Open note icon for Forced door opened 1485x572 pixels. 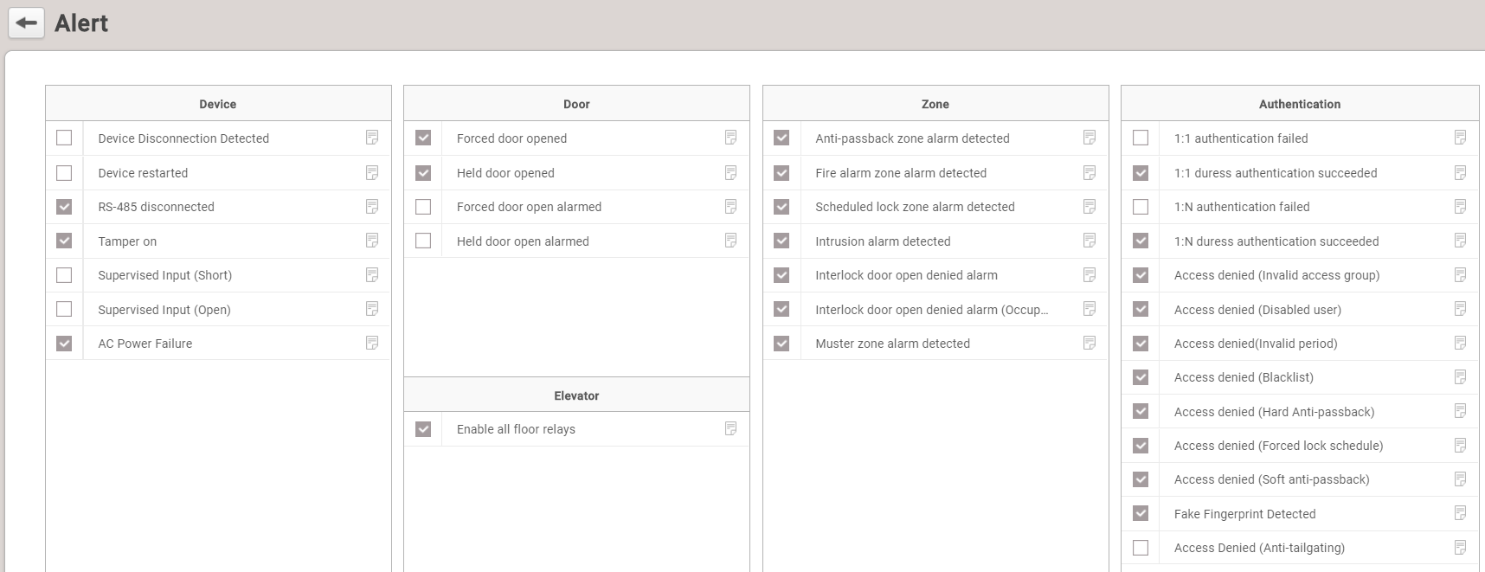click(730, 138)
